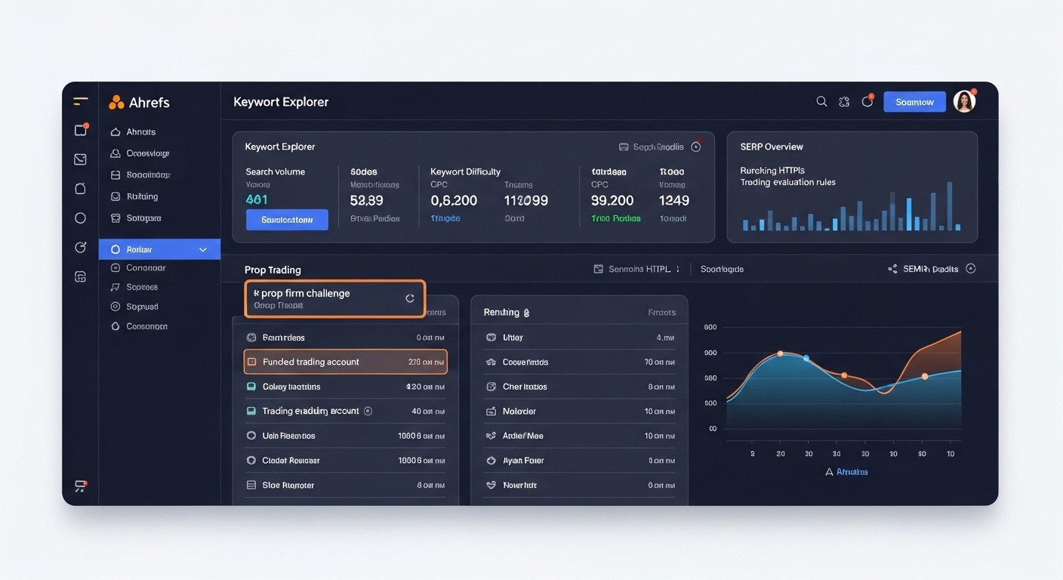Click the hamburger menu icon at the top left

(x=80, y=100)
